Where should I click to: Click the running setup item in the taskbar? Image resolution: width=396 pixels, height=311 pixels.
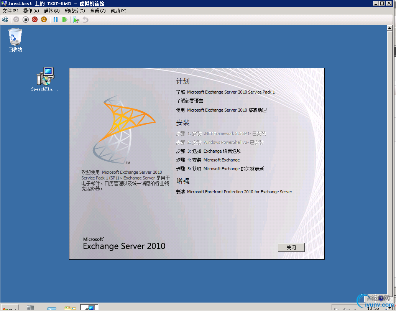(89, 308)
